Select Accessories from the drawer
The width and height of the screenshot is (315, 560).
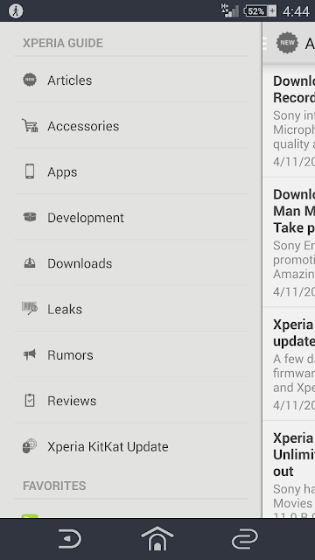click(x=131, y=126)
